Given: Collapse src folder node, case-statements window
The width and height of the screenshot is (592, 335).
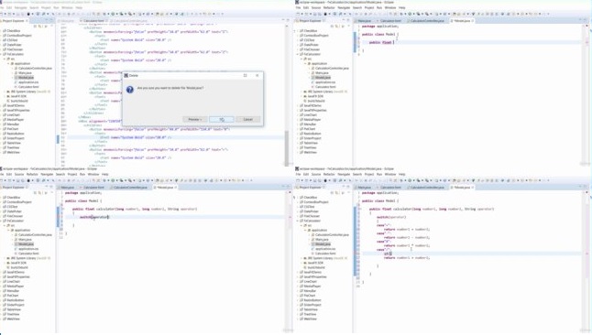Looking at the screenshot, I should (301, 225).
